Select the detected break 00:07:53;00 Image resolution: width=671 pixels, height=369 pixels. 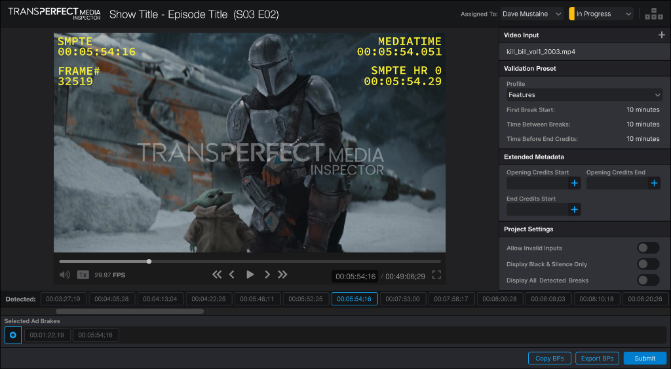[x=402, y=299]
